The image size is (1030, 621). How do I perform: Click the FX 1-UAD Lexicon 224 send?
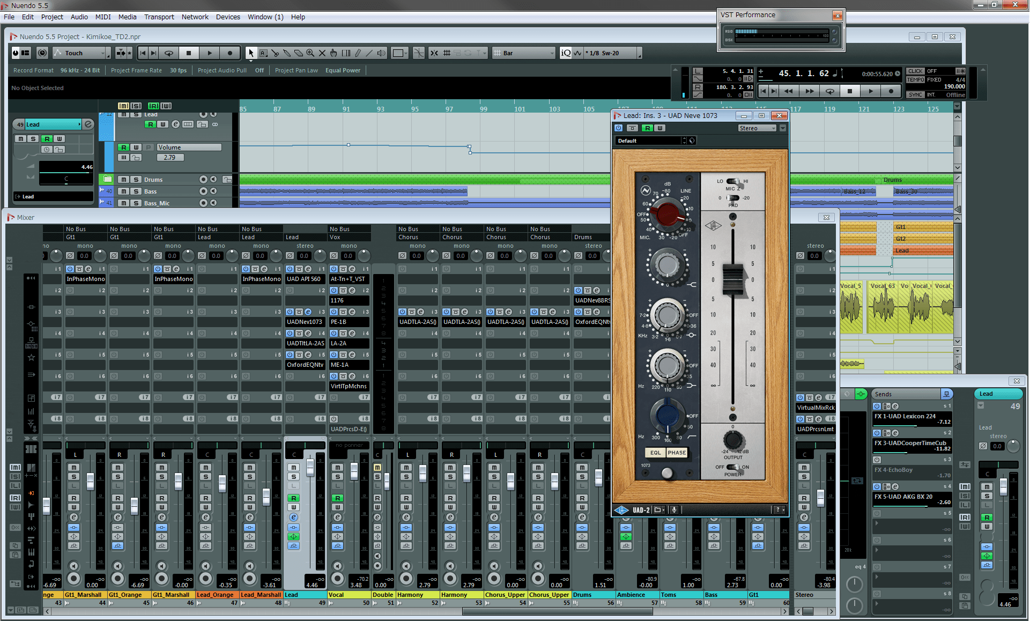905,416
